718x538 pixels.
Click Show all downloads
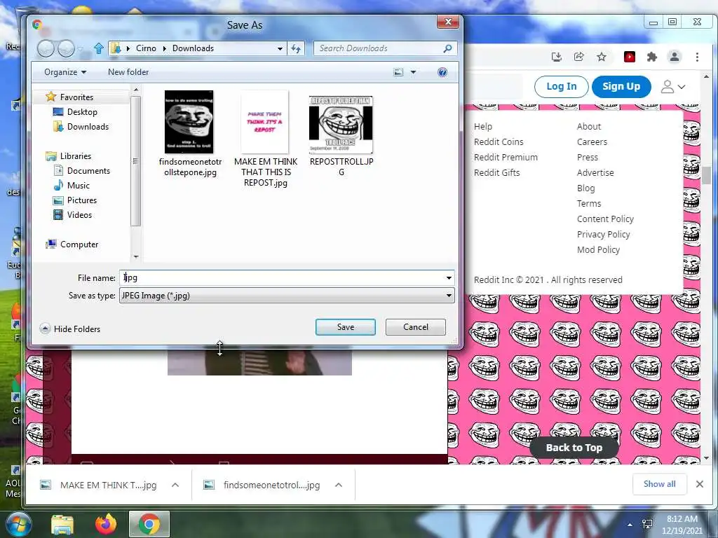(659, 484)
